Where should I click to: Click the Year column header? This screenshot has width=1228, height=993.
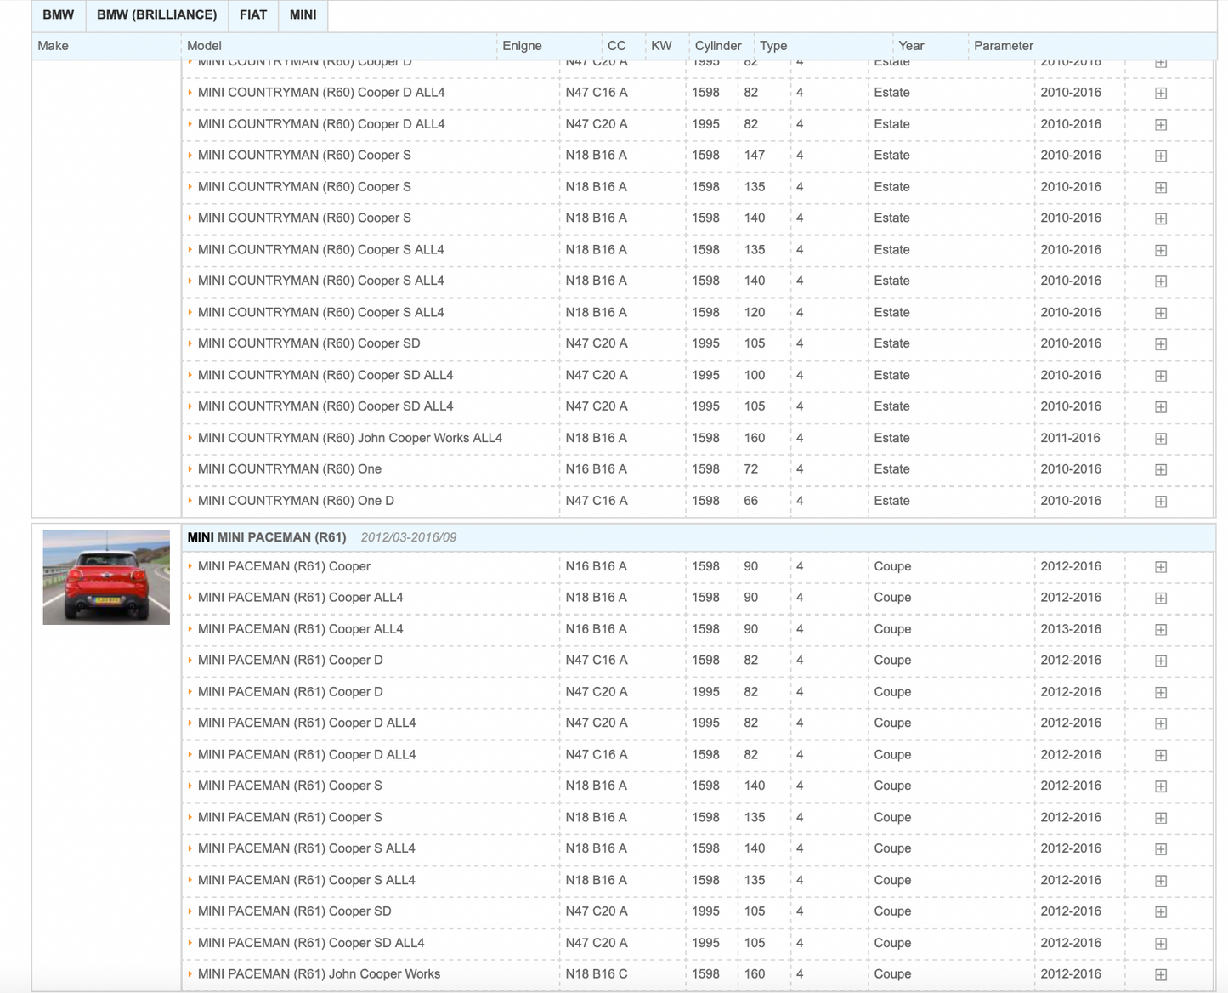click(x=911, y=46)
